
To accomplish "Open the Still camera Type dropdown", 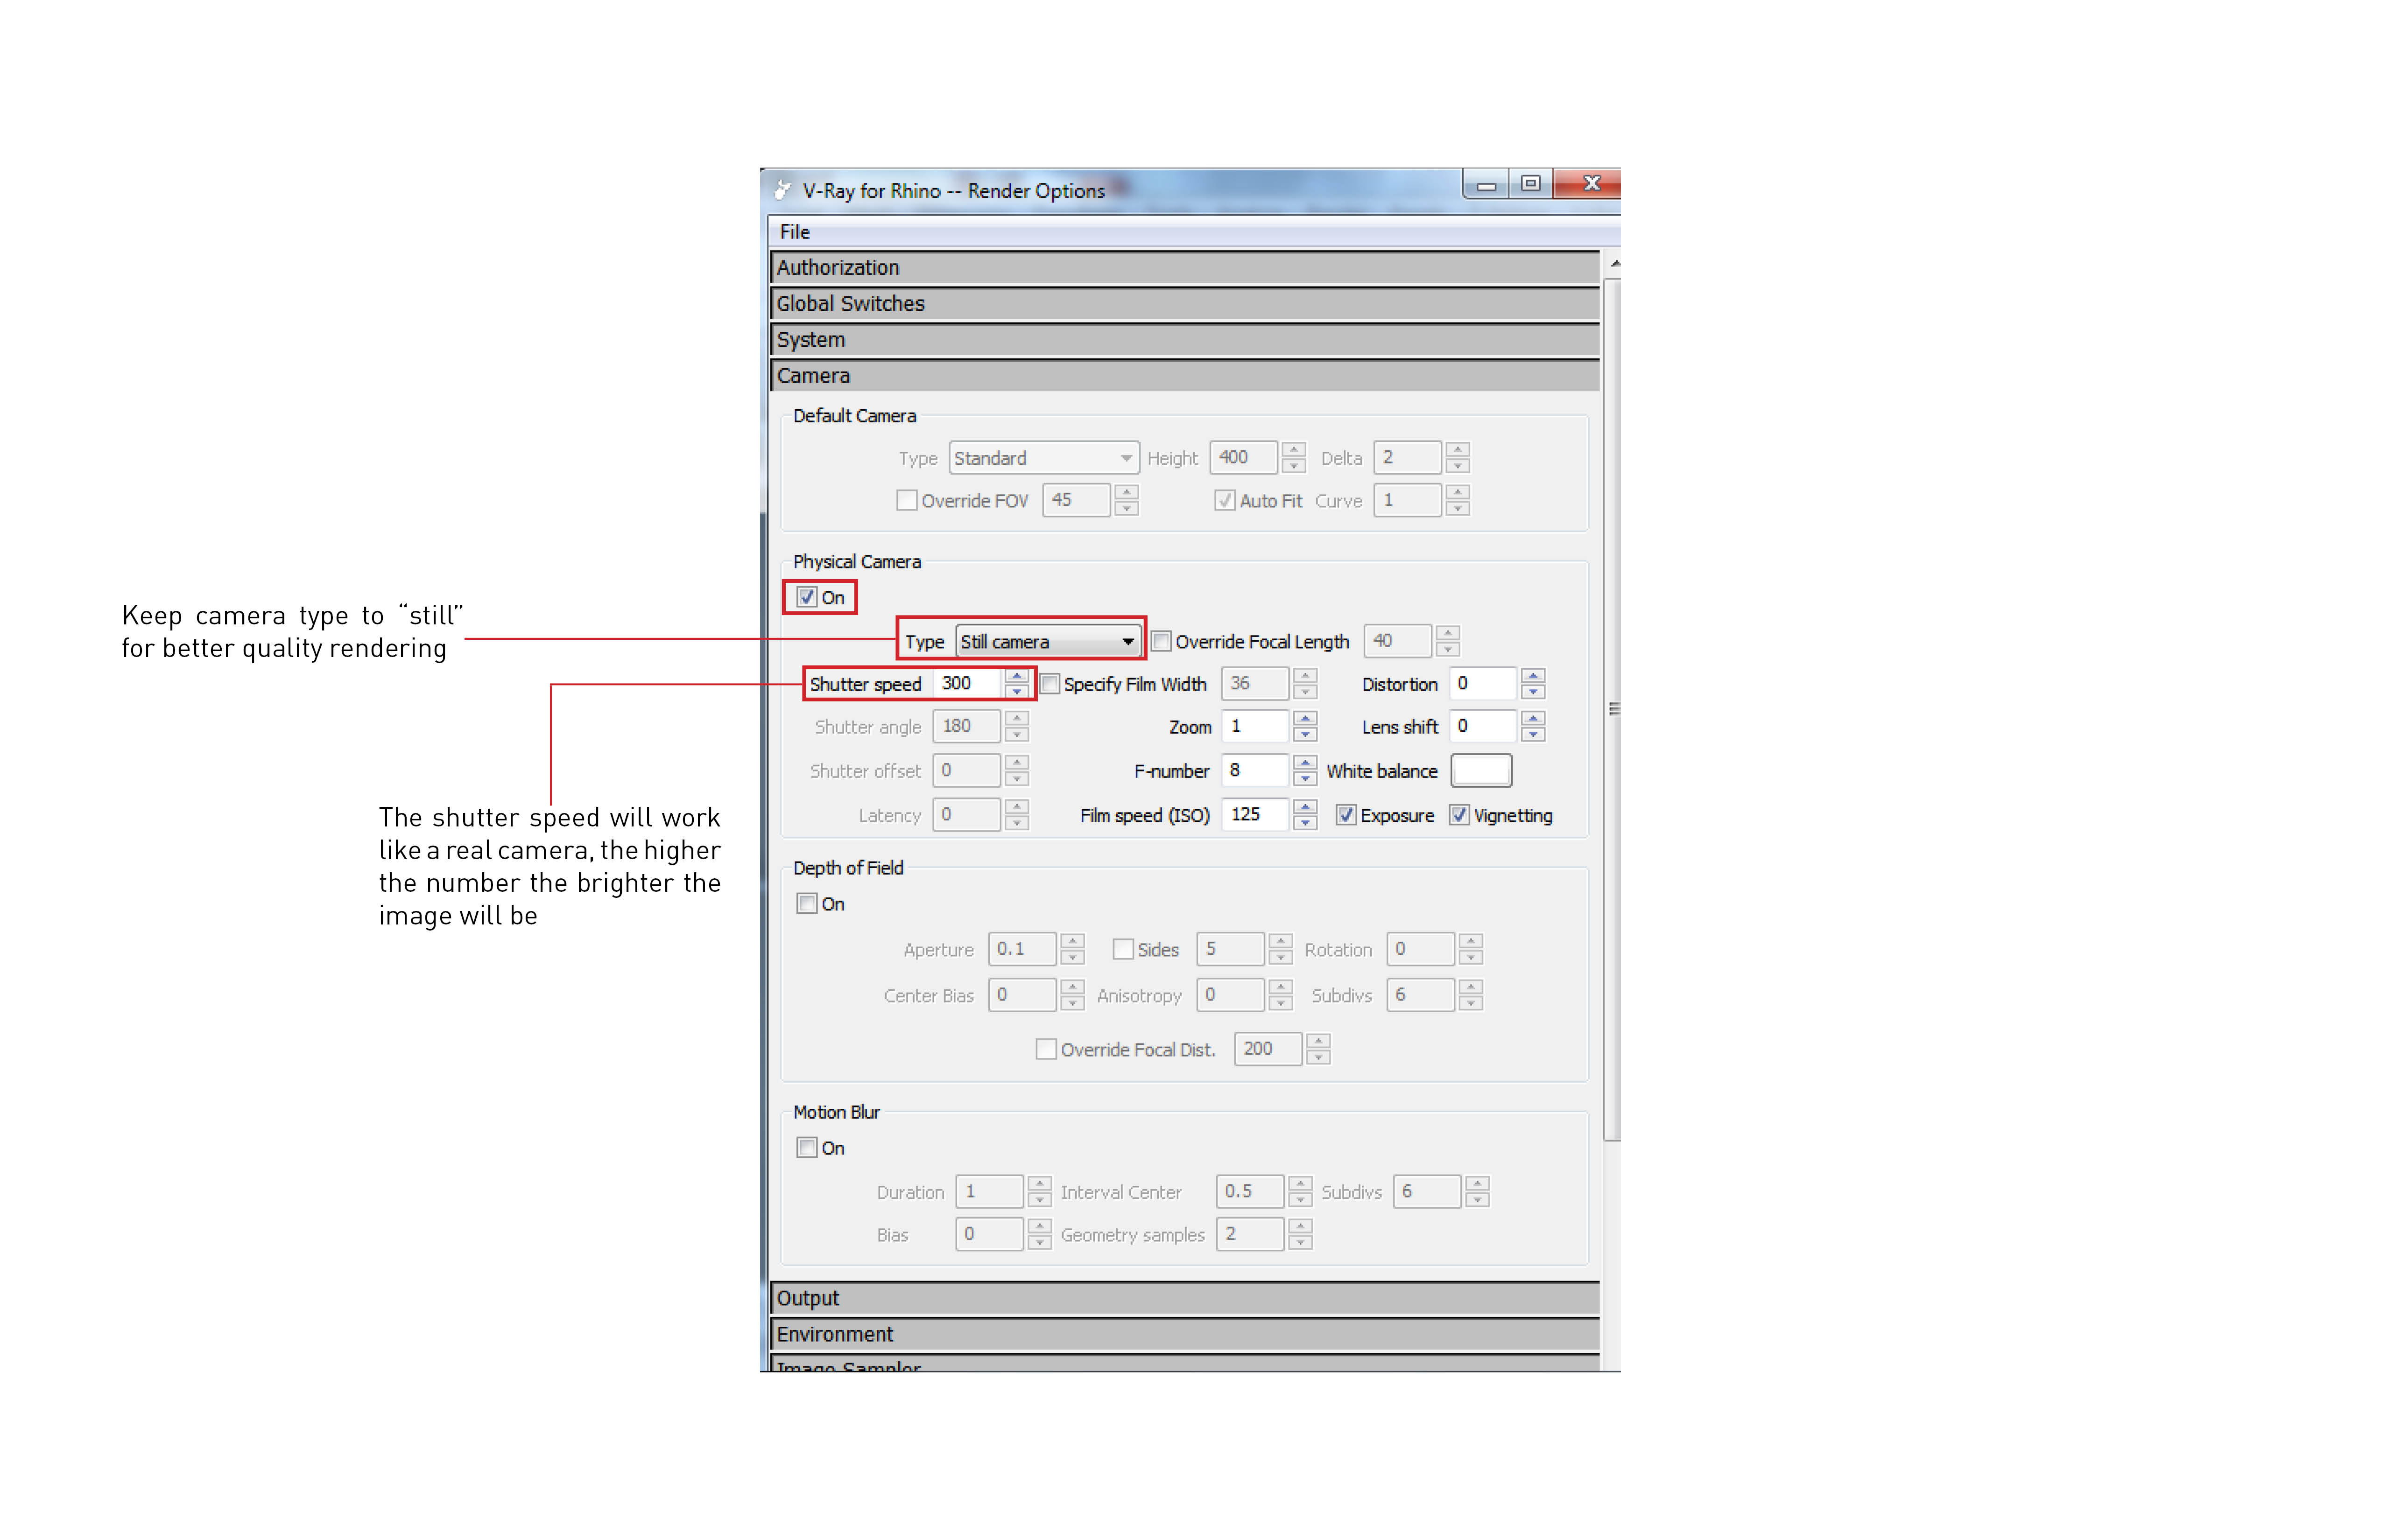I will [1046, 642].
